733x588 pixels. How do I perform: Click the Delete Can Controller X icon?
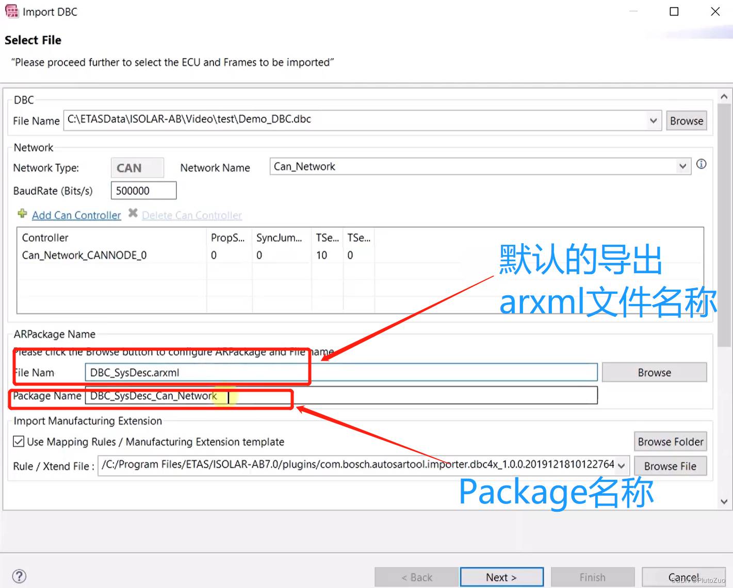click(133, 213)
